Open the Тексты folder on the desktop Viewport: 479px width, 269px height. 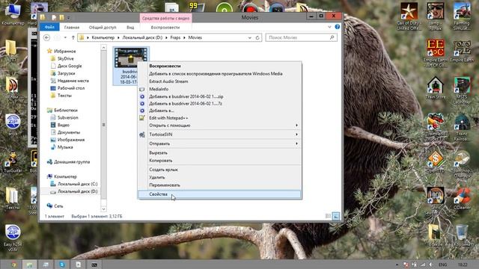click(13, 199)
